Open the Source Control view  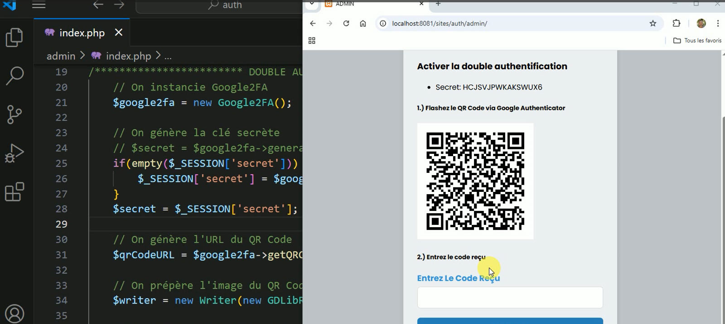[14, 114]
